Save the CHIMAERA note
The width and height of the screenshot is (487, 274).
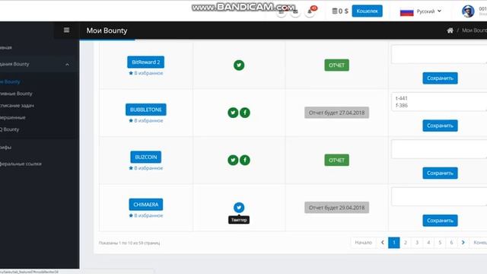point(440,221)
